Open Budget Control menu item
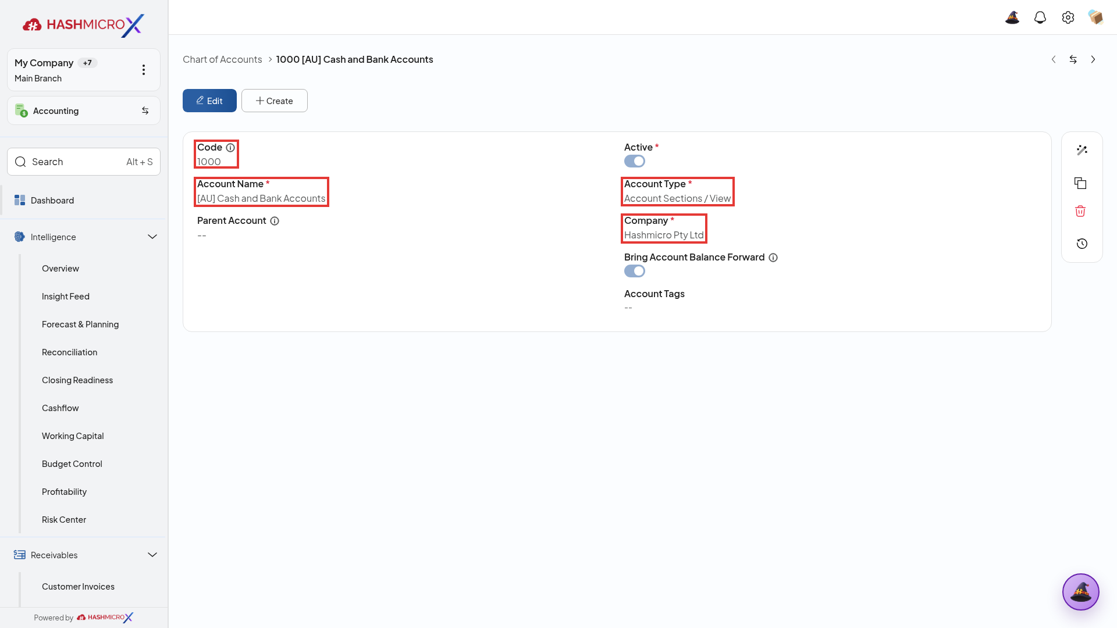This screenshot has height=628, width=1117. point(72,463)
